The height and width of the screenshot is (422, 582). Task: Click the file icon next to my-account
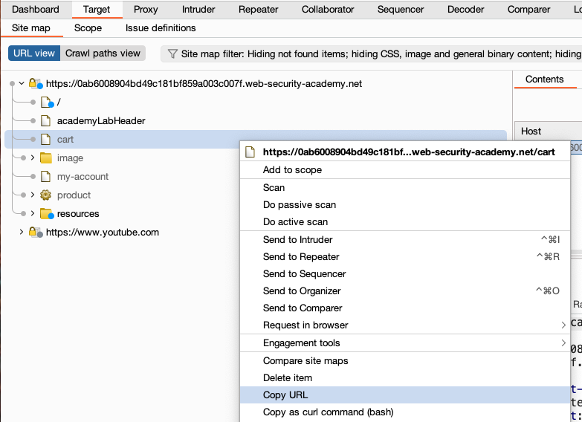click(x=45, y=177)
